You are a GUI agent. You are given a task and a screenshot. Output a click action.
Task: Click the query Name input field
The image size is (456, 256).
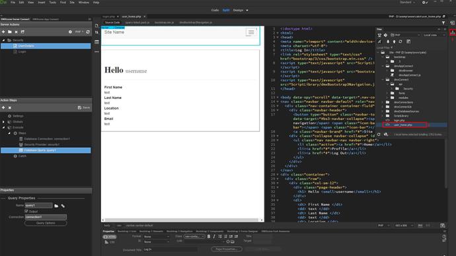point(38,205)
